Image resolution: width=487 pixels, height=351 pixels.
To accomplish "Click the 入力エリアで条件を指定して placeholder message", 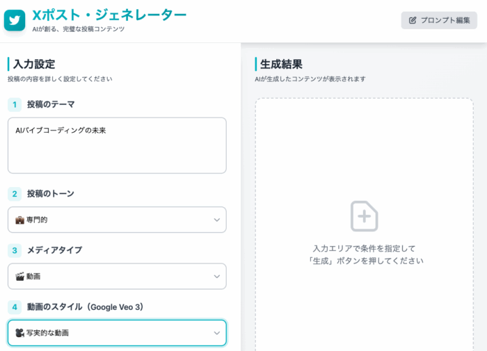I will 364,248.
